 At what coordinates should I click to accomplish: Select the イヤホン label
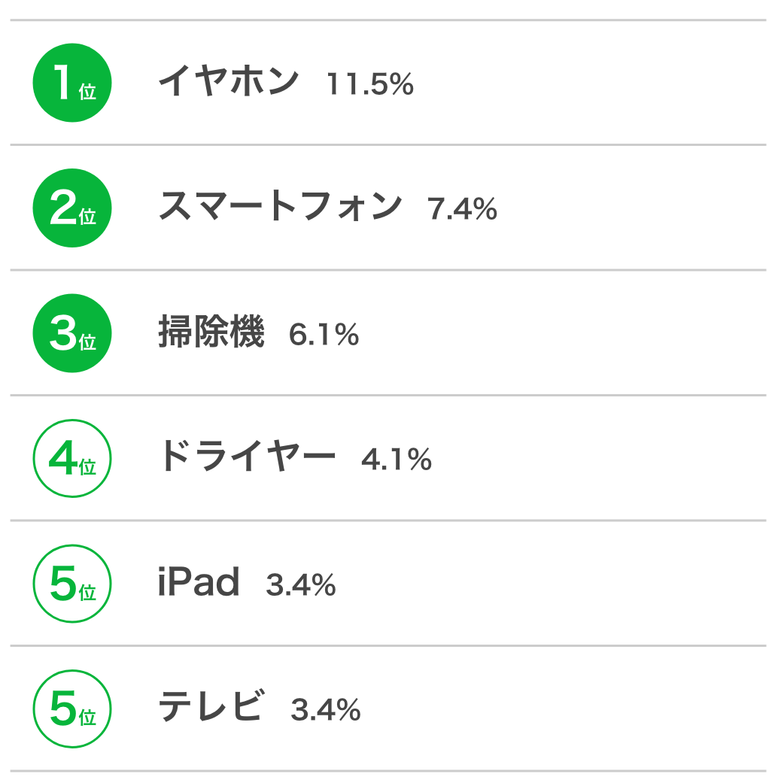pyautogui.click(x=229, y=81)
